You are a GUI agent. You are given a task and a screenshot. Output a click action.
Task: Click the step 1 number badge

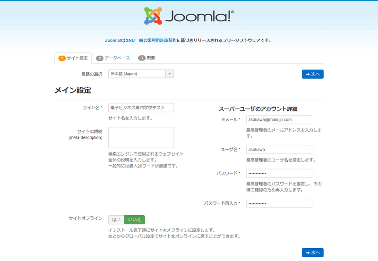(61, 58)
